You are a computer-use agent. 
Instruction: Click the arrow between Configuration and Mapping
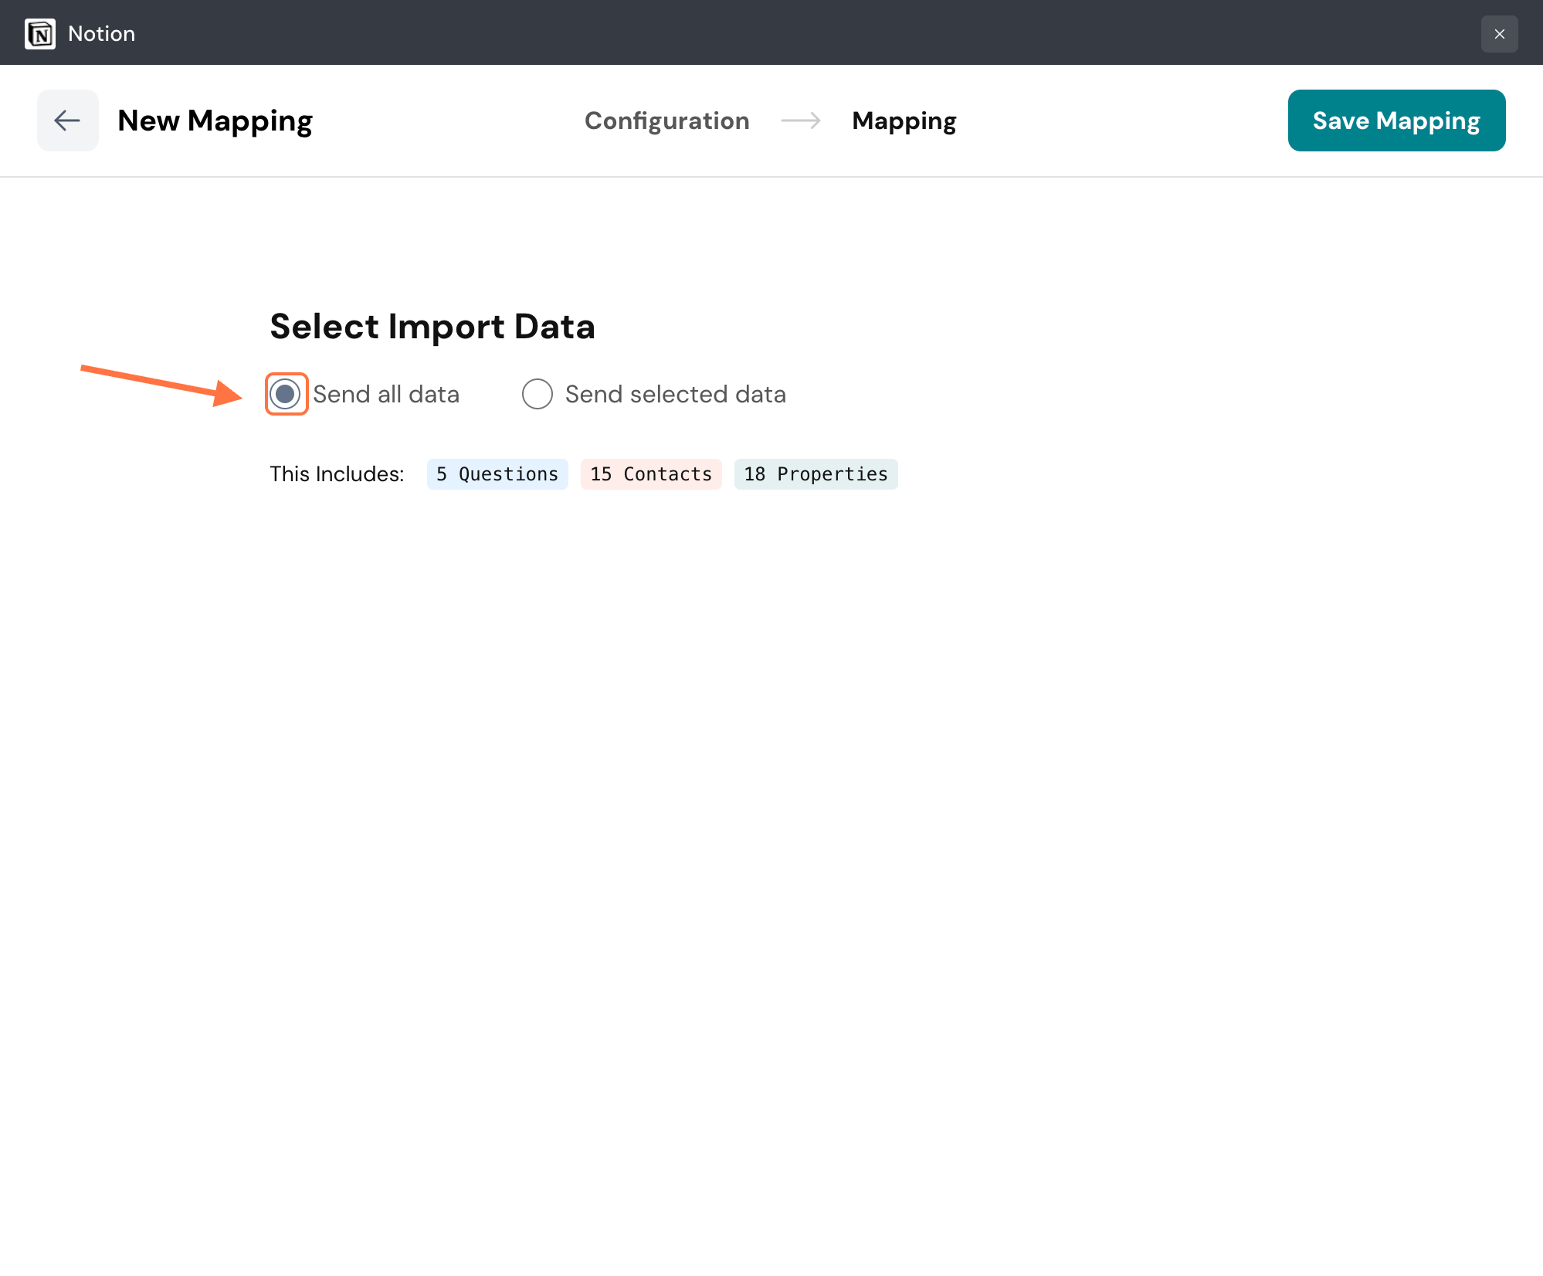pos(801,120)
